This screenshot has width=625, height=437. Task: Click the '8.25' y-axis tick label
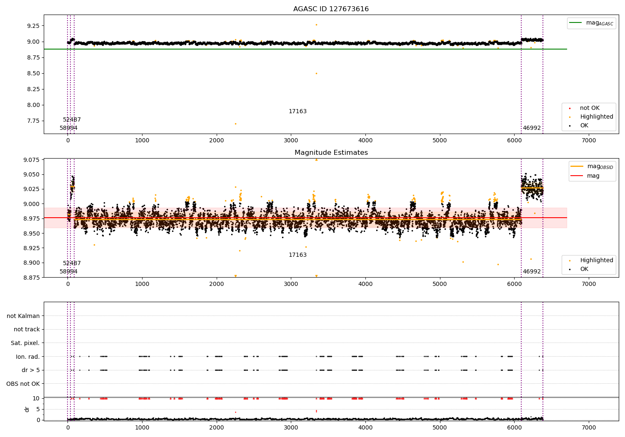[33, 89]
